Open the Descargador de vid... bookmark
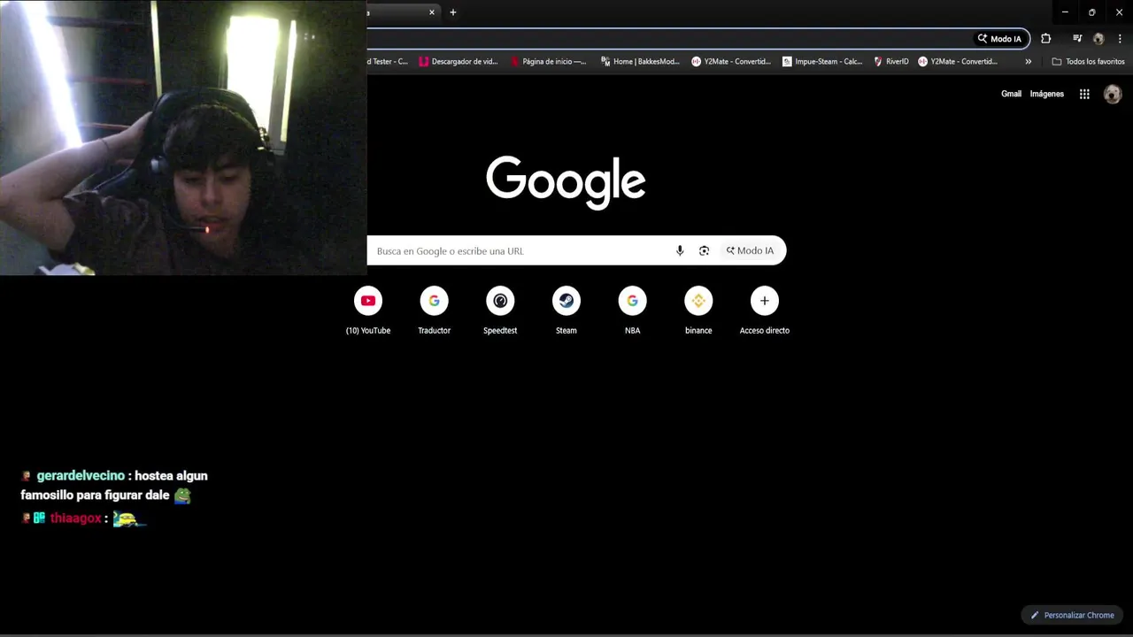This screenshot has width=1133, height=637. (459, 62)
